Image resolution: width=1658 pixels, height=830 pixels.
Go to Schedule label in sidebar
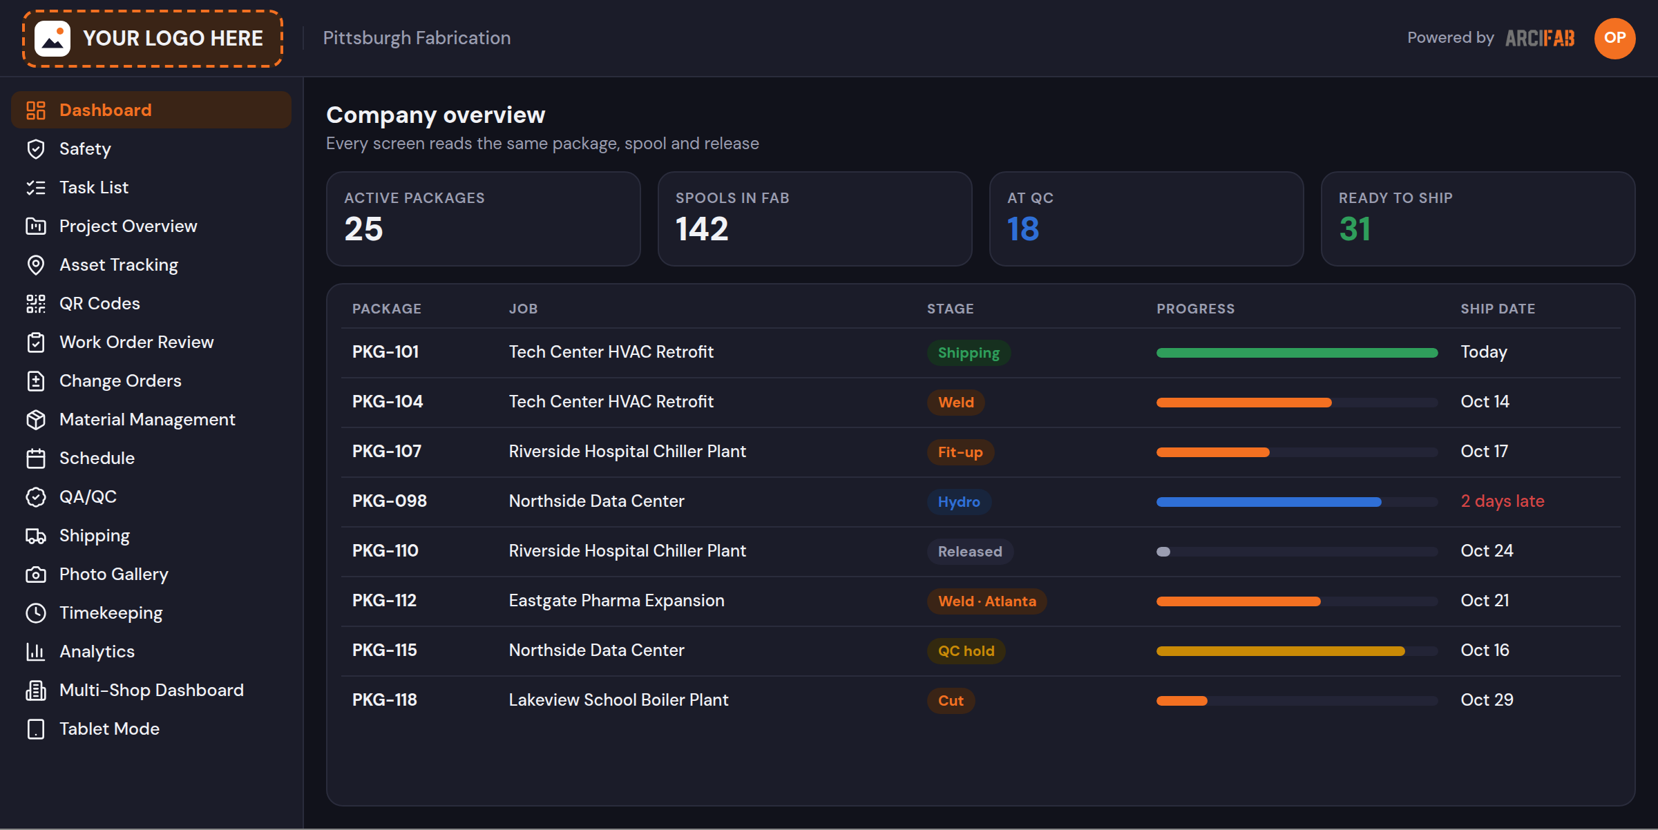[x=97, y=459]
